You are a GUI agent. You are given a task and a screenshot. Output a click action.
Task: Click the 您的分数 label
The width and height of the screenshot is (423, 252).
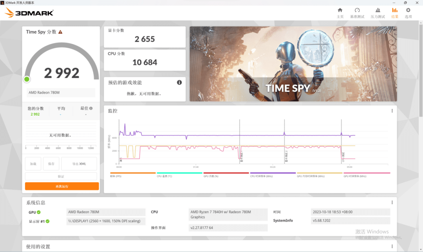point(35,108)
